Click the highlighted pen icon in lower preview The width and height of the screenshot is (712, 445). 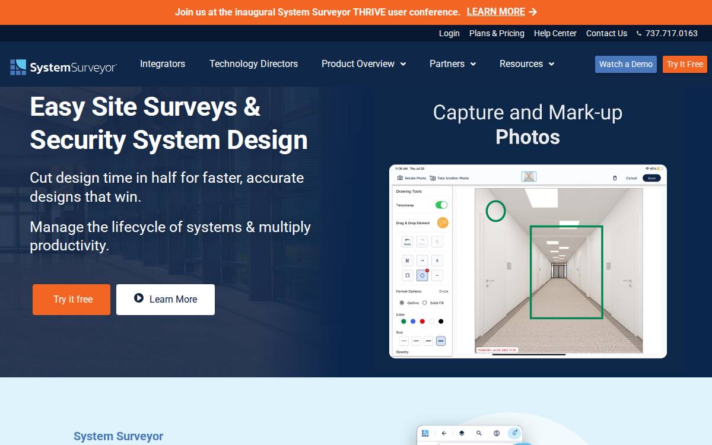coord(514,433)
